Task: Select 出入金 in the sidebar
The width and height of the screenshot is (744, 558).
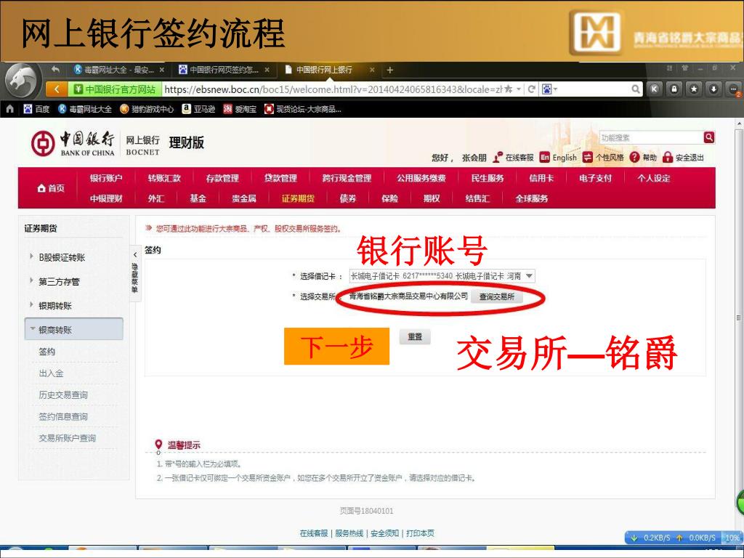Action: pyautogui.click(x=52, y=373)
